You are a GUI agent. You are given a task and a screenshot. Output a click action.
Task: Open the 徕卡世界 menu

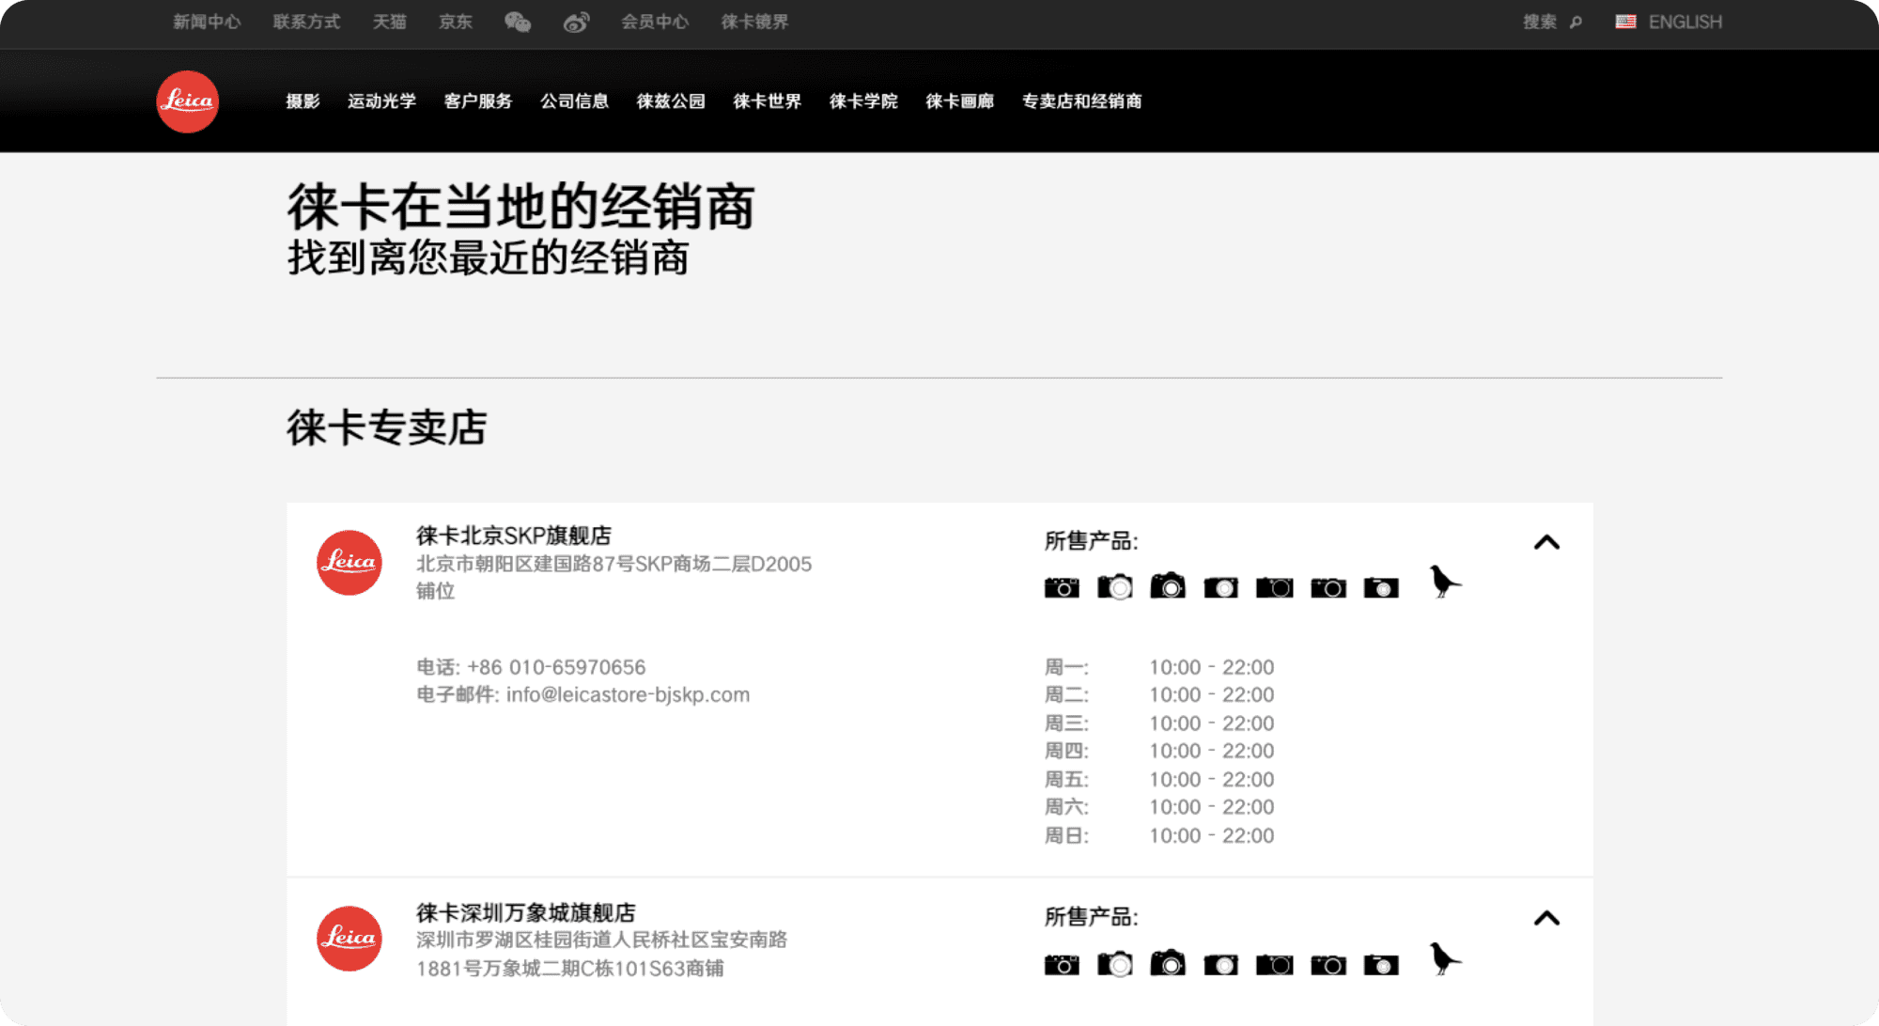pyautogui.click(x=768, y=101)
